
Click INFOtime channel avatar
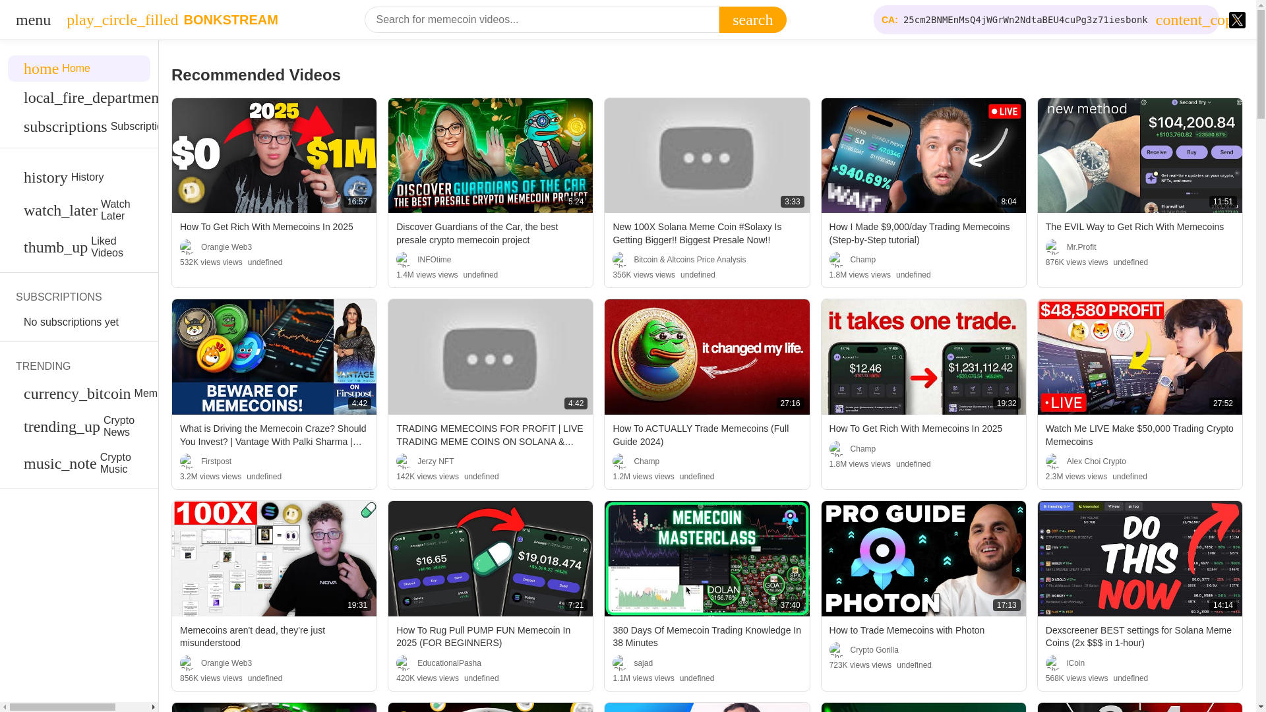[404, 260]
